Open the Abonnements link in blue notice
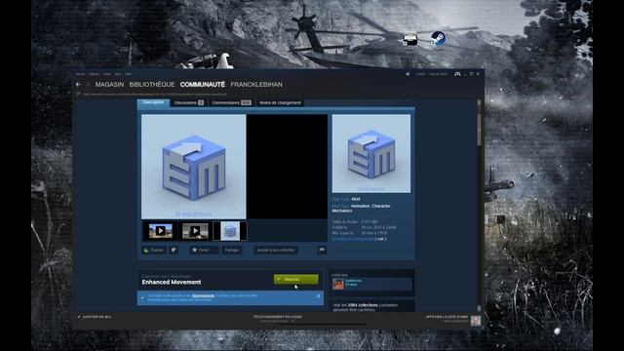This screenshot has height=351, width=624. [203, 295]
